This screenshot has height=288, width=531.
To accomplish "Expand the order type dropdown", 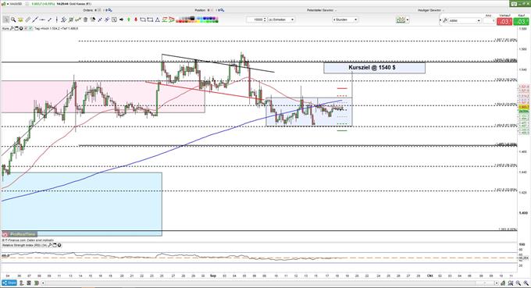I will point(464,20).
